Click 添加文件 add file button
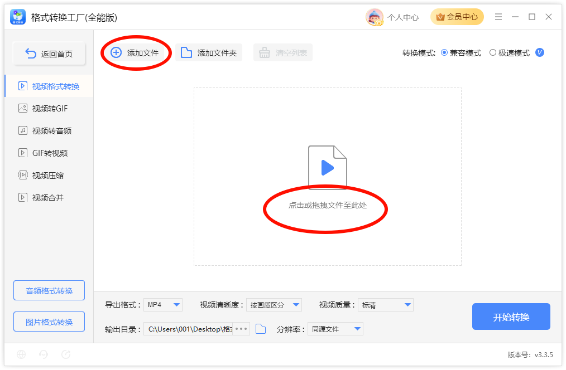 coord(135,53)
